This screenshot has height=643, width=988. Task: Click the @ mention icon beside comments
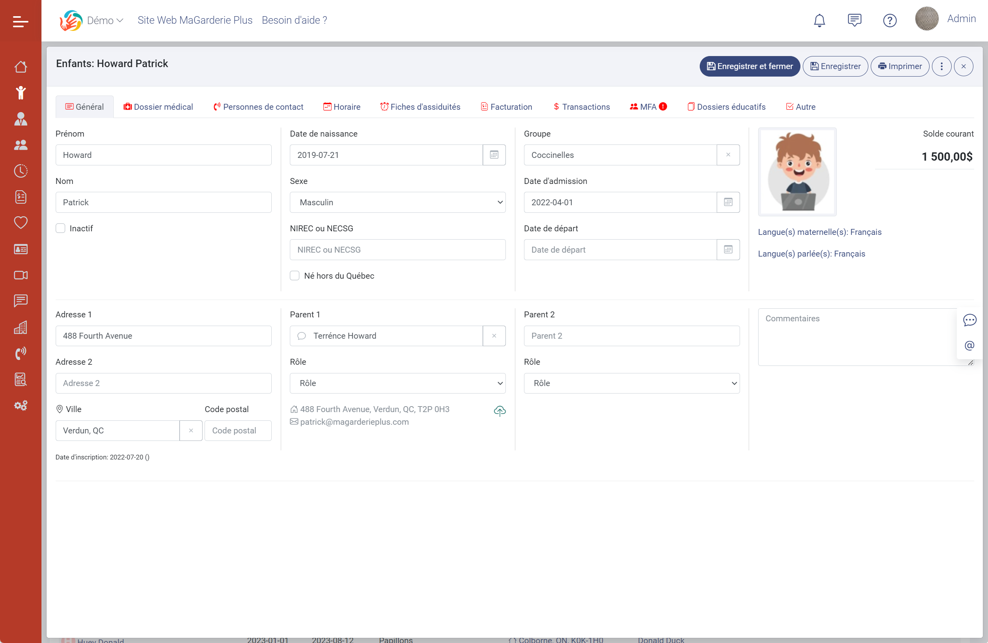[x=969, y=345]
